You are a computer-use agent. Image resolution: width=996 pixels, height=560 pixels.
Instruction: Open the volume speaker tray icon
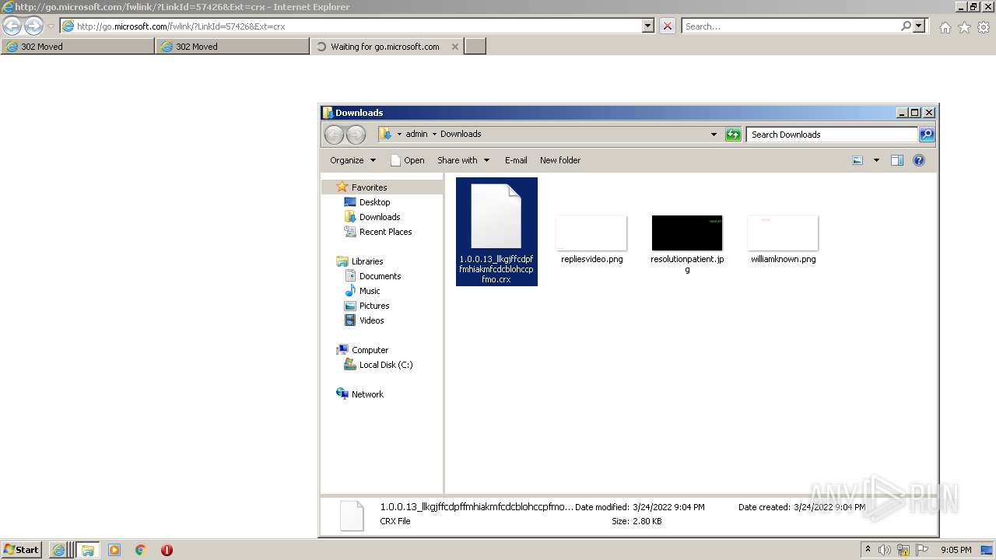click(885, 550)
